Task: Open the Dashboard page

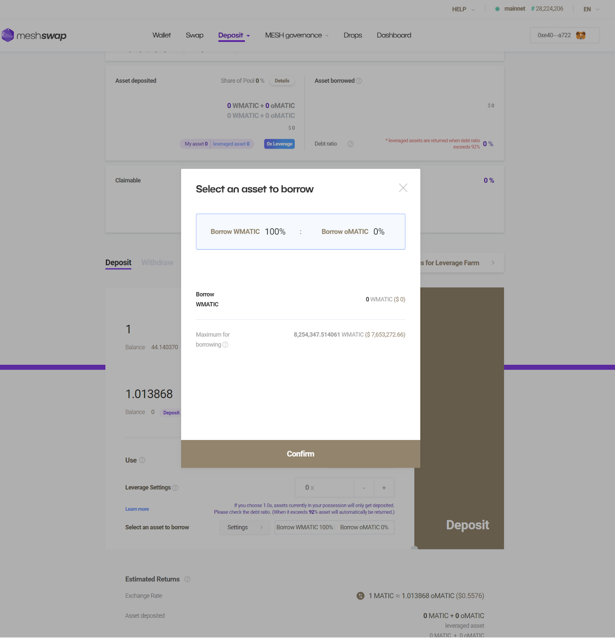Action: pos(394,35)
